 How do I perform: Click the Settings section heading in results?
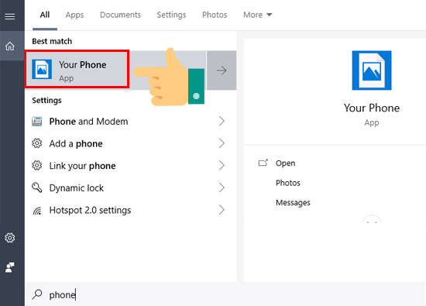click(x=46, y=100)
